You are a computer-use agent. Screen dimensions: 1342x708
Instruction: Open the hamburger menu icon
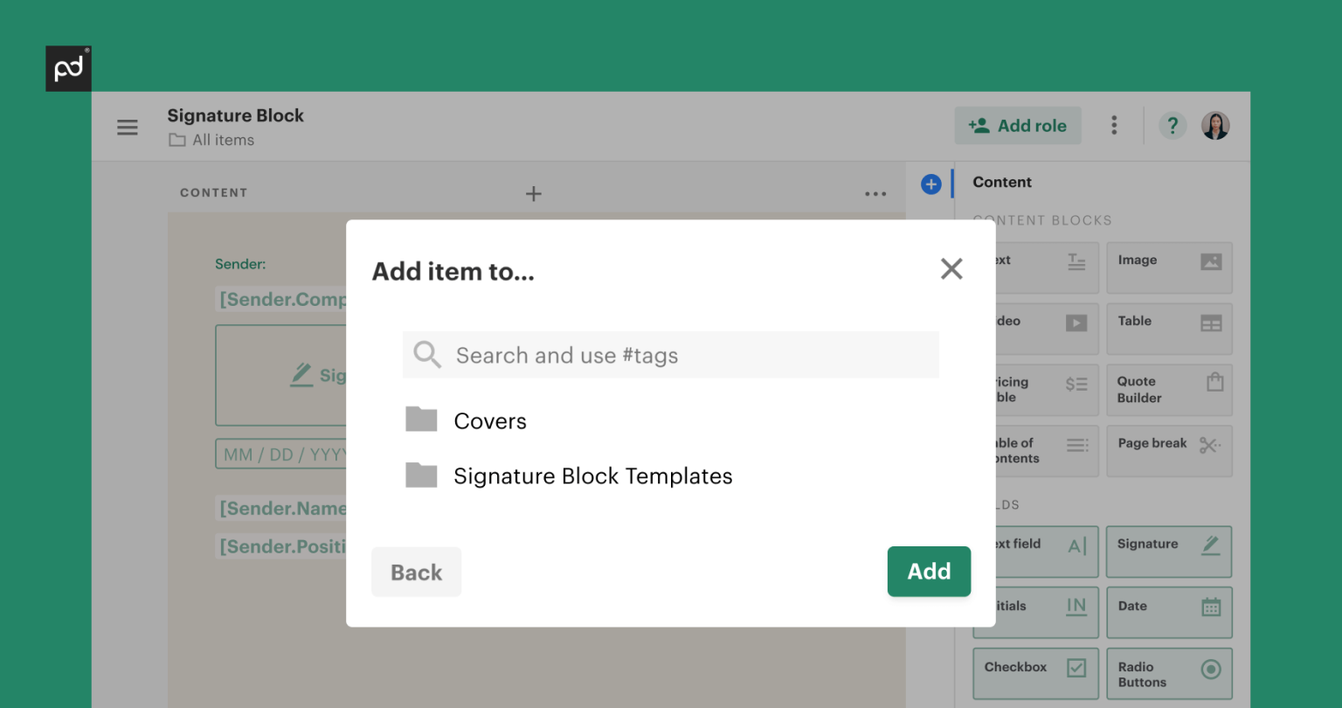point(128,128)
